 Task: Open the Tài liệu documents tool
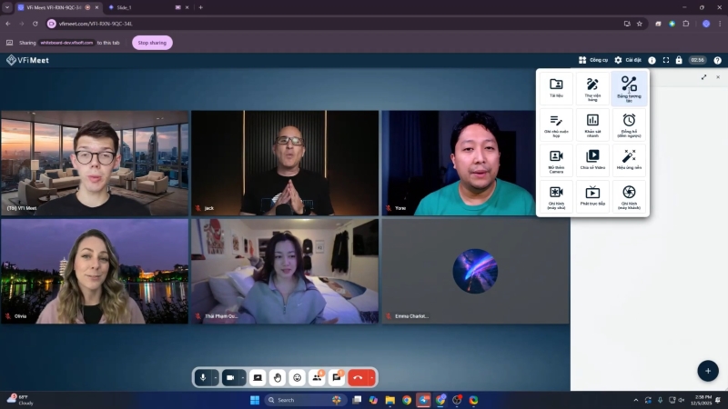556,88
